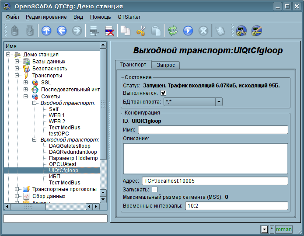Open the Вид menu
This screenshot has height=236, width=304.
pyautogui.click(x=78, y=17)
